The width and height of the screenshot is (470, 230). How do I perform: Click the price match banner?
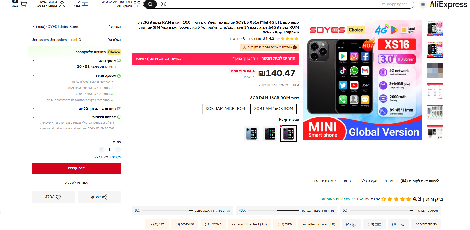point(269,47)
